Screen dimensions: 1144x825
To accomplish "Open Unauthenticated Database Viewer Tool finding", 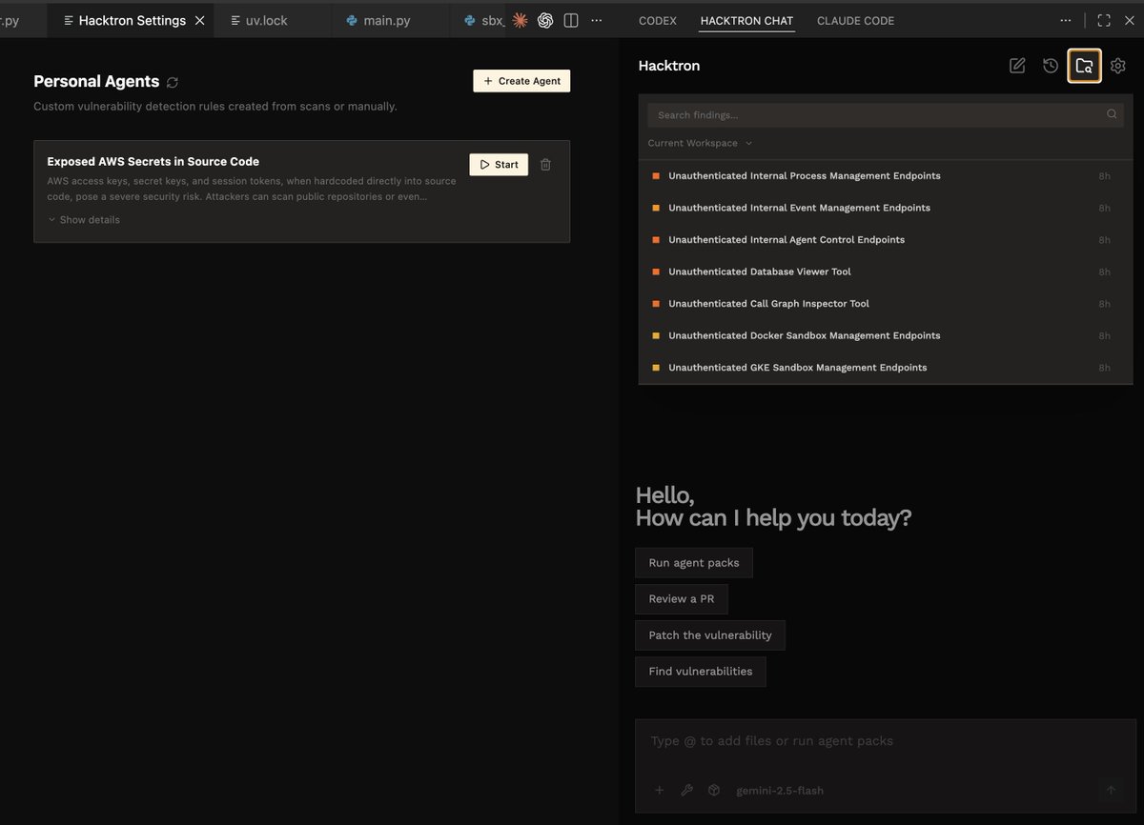I will (x=886, y=272).
